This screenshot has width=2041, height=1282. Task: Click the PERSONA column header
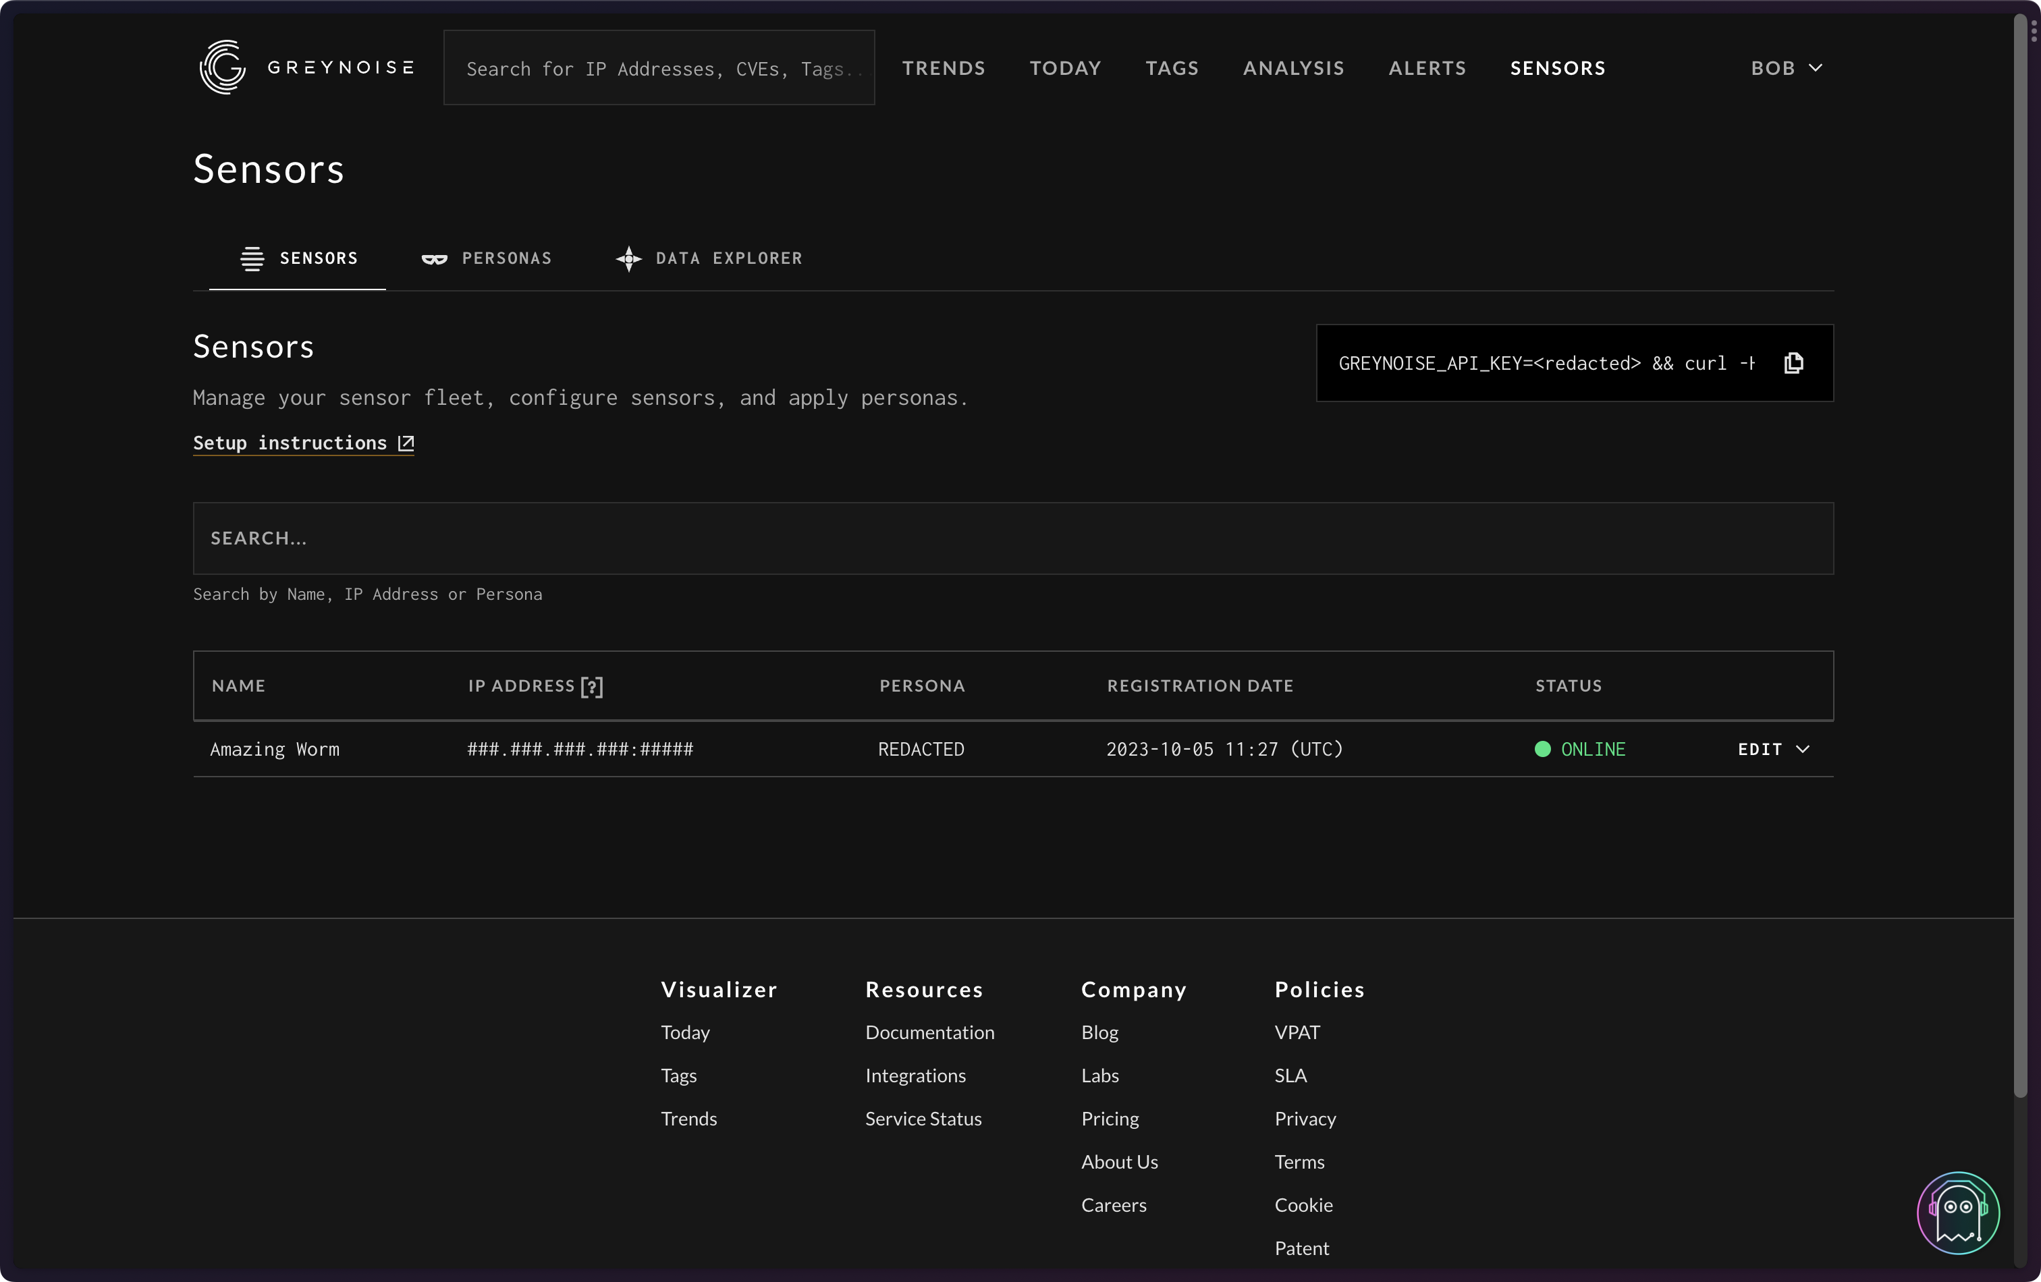[x=921, y=686]
